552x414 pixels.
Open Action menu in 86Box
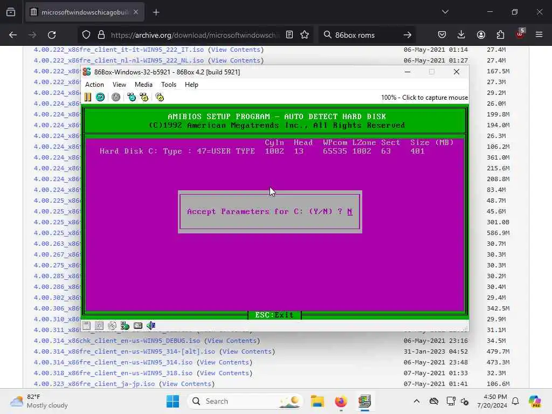(x=94, y=85)
